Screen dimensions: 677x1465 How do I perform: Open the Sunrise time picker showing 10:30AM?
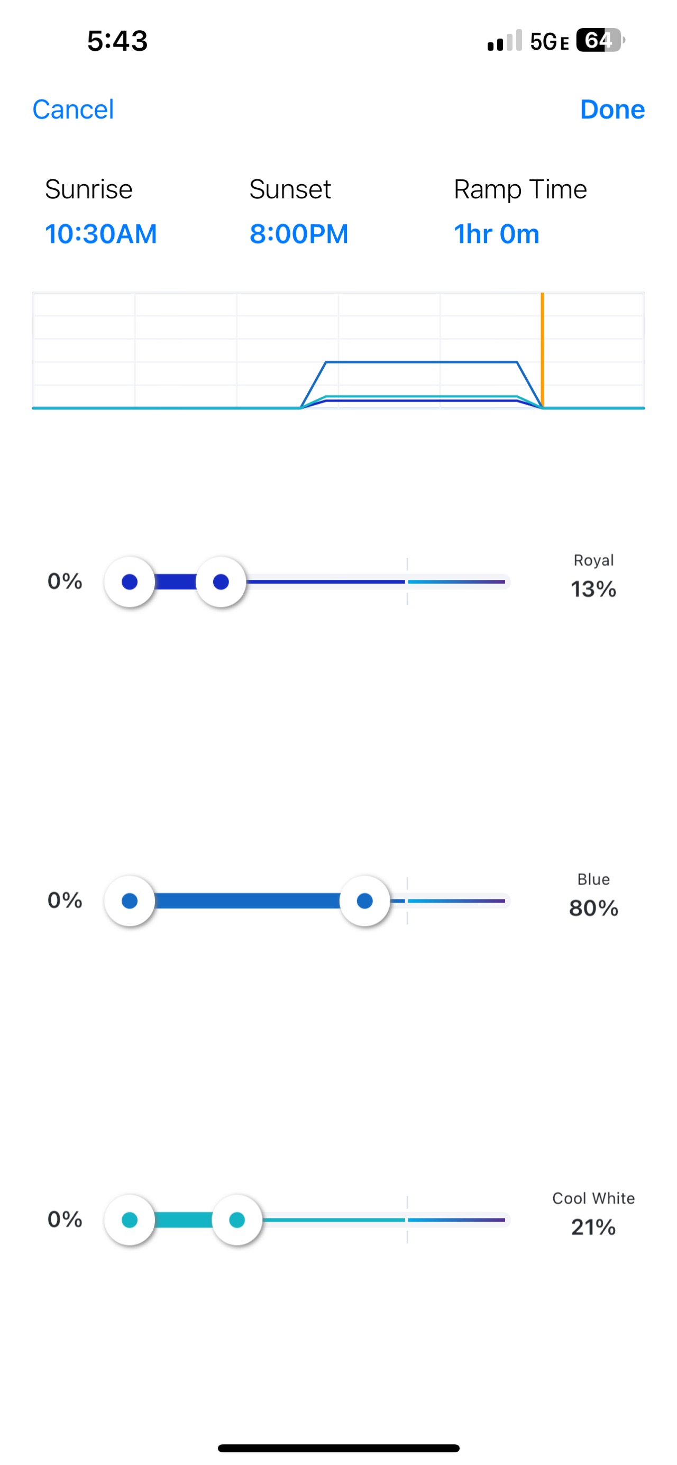click(100, 234)
